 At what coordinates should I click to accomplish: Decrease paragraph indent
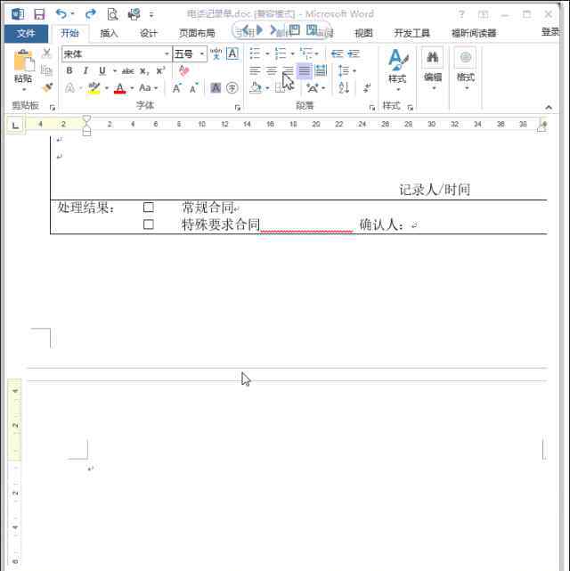(x=337, y=54)
